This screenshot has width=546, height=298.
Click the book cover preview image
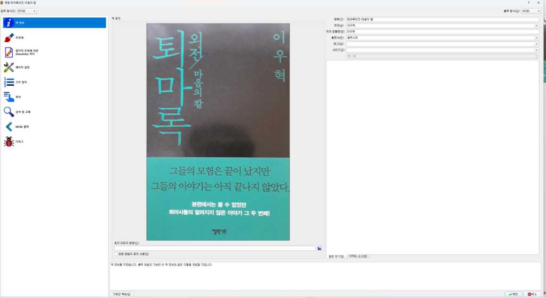pos(218,132)
